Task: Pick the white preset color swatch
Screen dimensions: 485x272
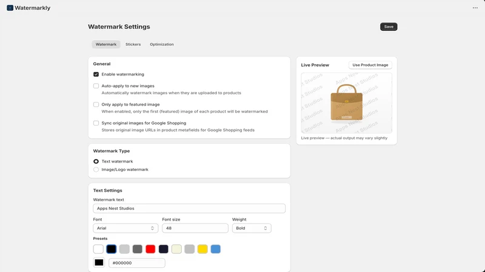Action: tap(98, 249)
